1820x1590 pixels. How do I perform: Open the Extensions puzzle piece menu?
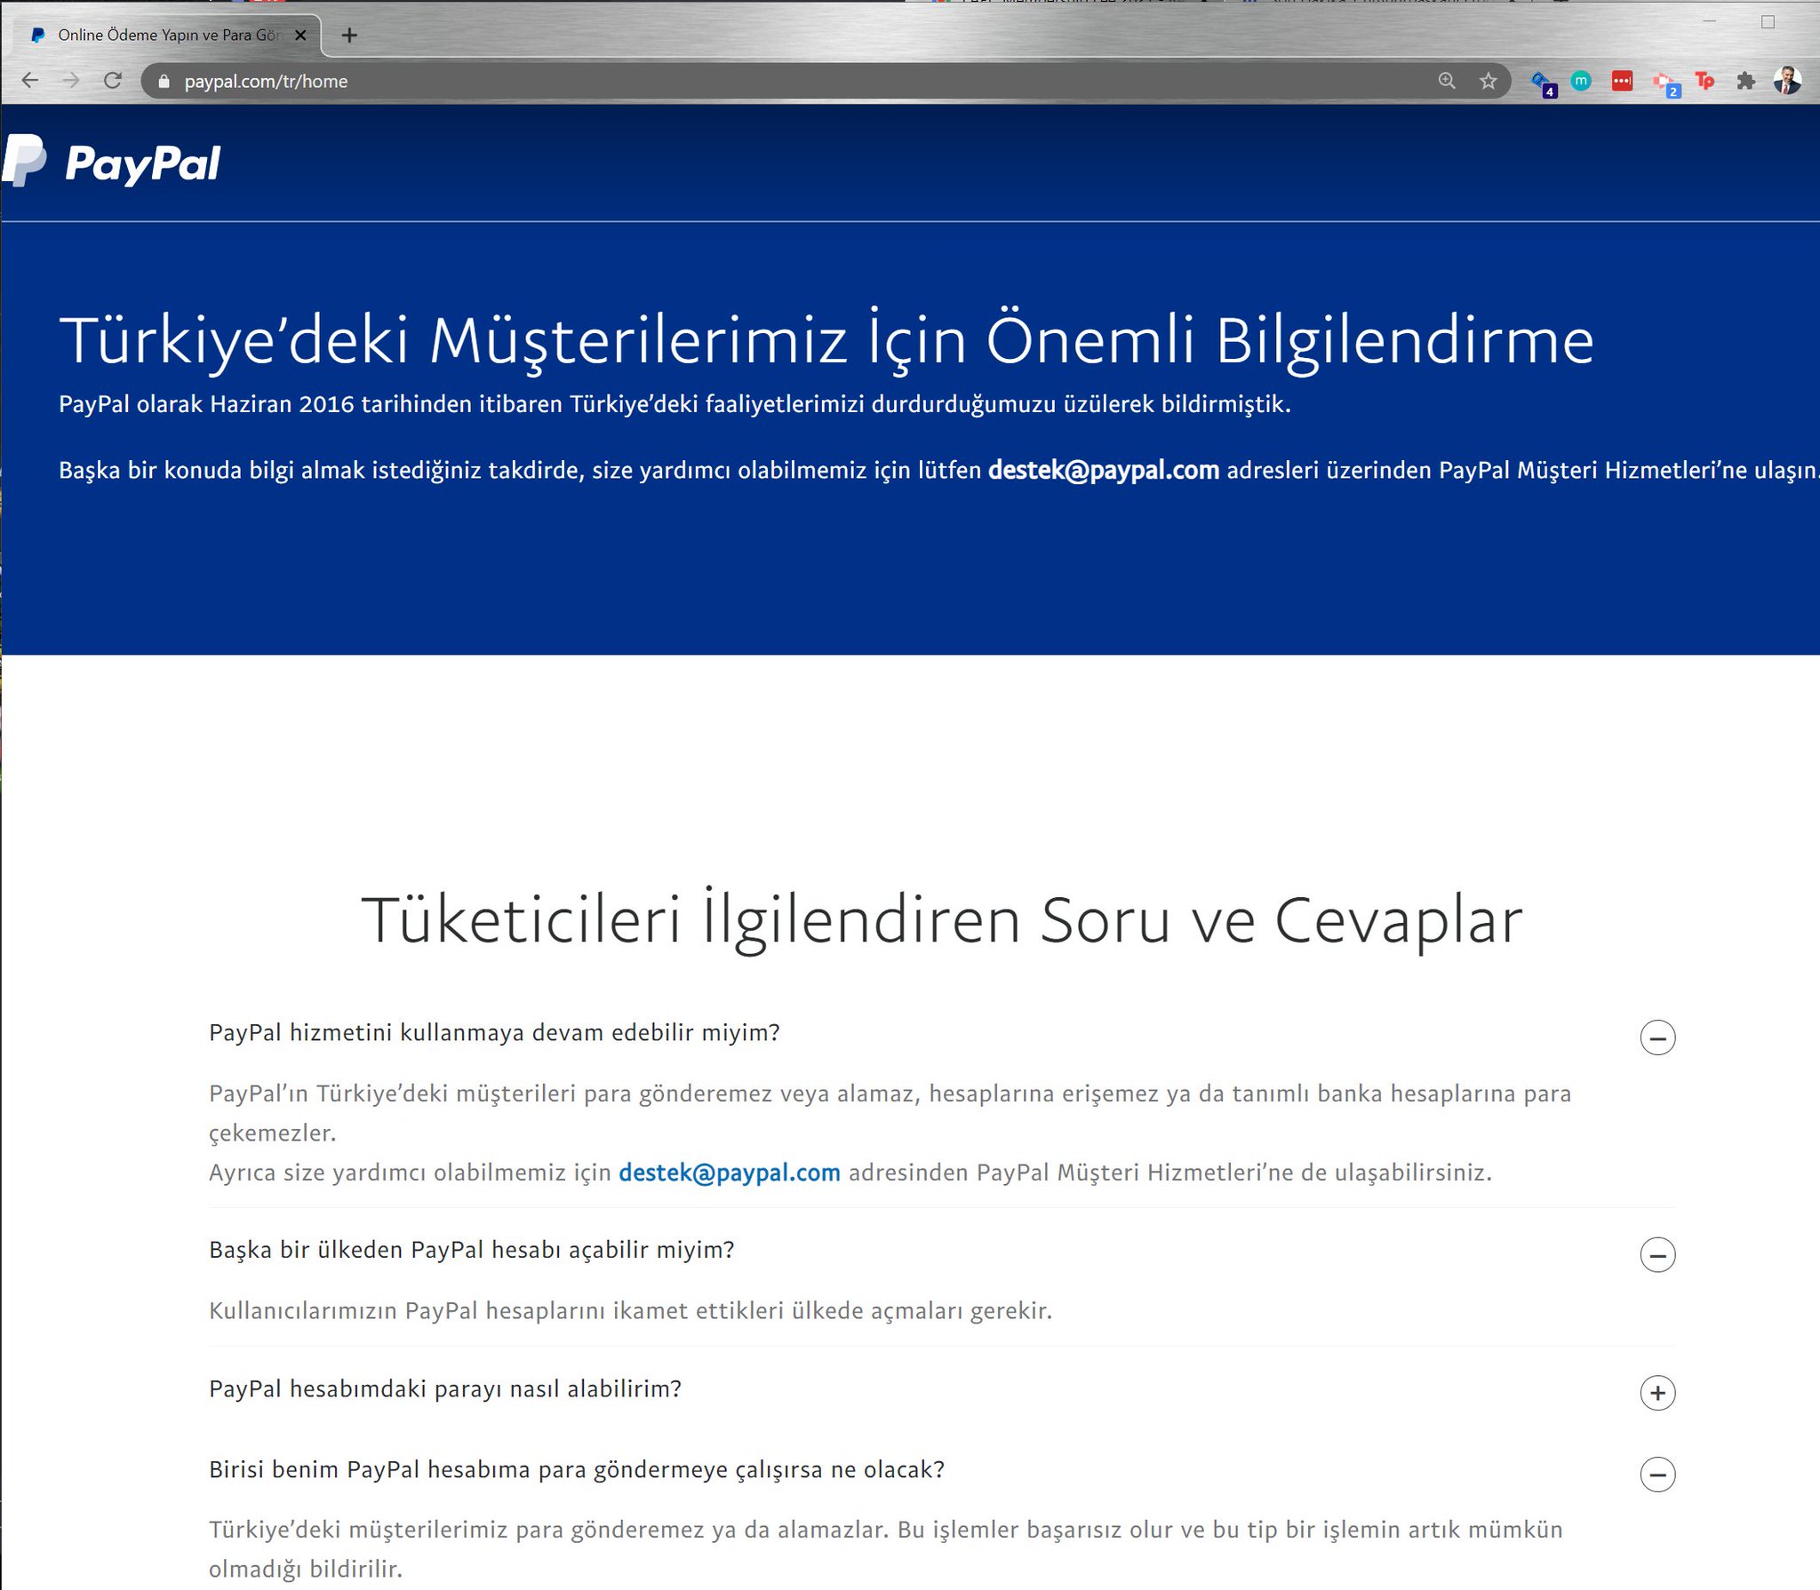(1745, 82)
